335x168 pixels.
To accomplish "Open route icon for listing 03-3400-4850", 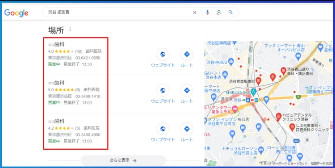I will tap(187, 129).
